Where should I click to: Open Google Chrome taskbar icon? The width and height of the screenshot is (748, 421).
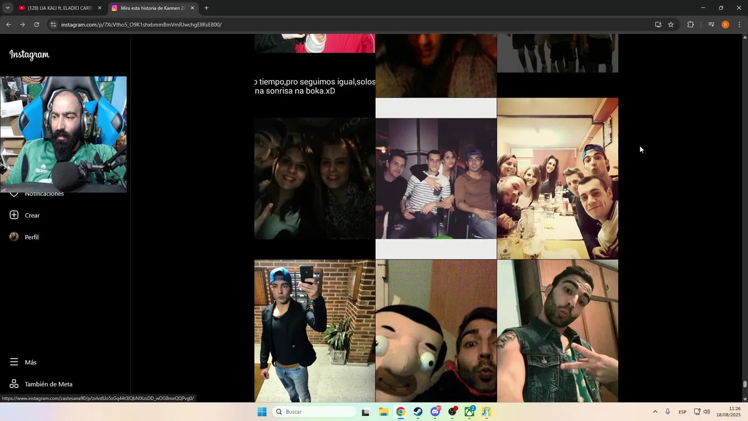coord(400,412)
